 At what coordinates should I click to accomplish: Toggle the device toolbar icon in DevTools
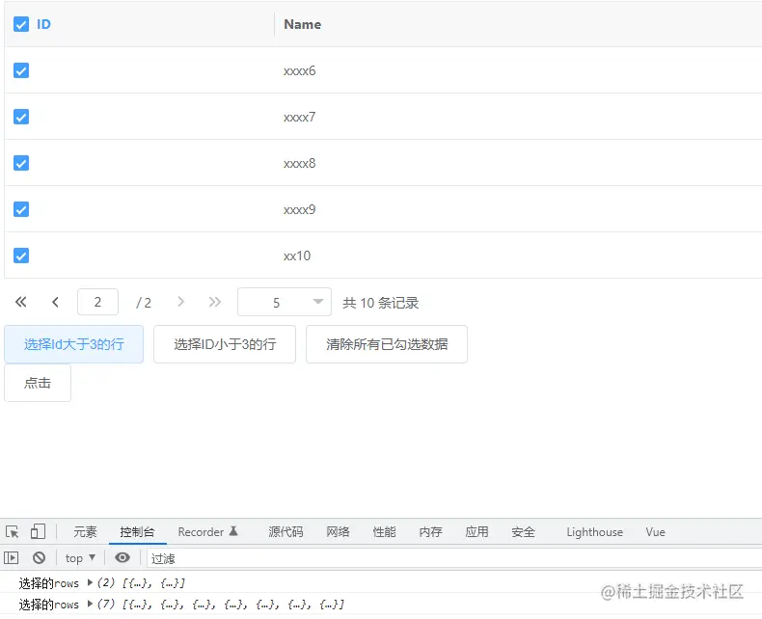38,531
